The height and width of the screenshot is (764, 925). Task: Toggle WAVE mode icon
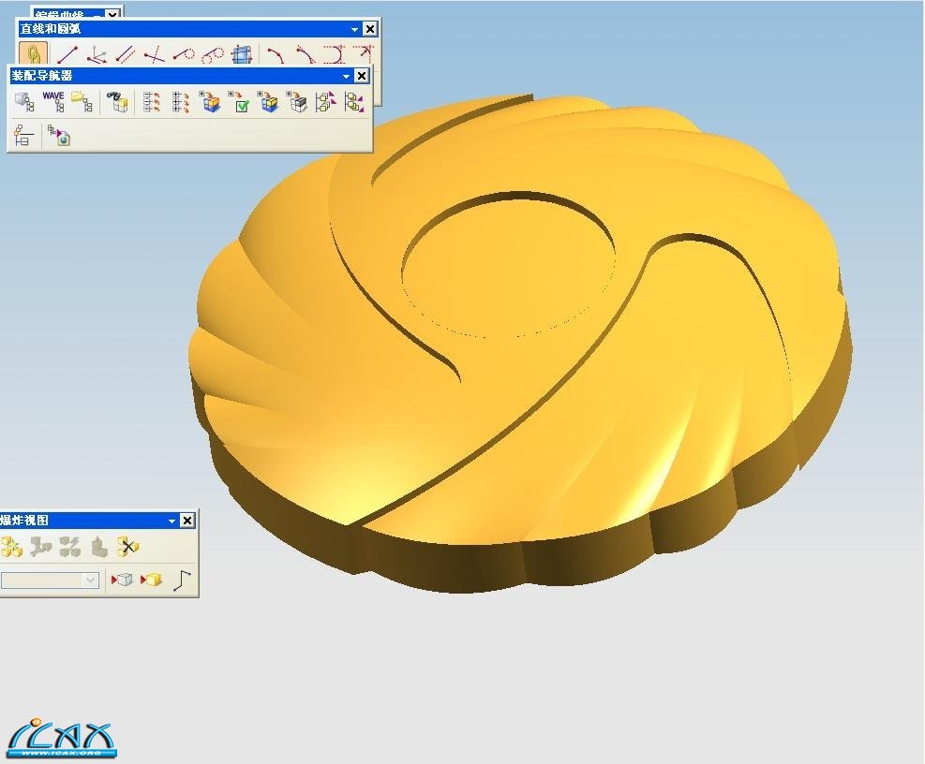tap(53, 101)
